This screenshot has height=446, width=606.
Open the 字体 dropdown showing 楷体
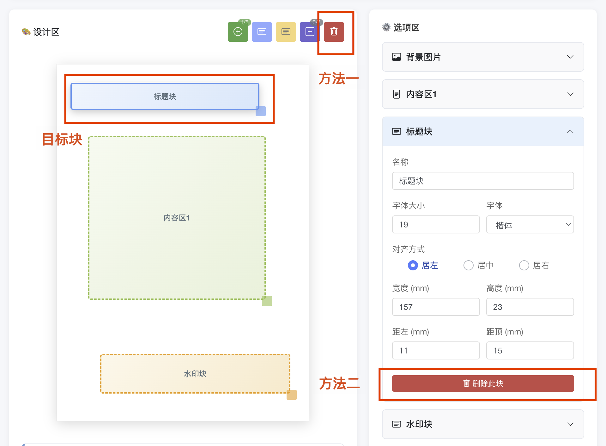coord(530,225)
